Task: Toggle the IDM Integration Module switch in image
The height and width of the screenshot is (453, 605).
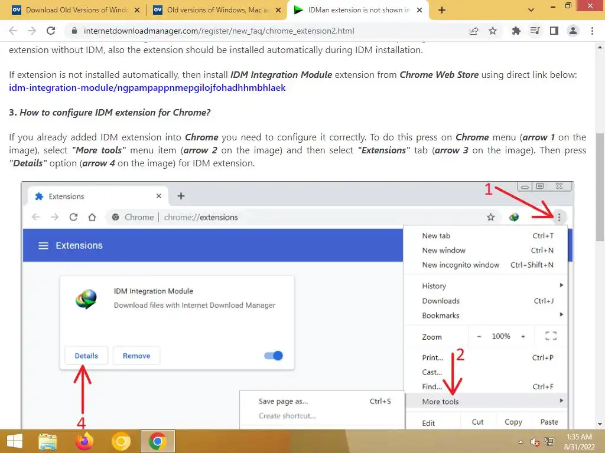Action: [x=274, y=356]
